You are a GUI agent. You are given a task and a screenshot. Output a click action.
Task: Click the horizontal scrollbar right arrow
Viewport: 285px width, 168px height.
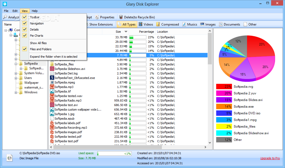205,147
